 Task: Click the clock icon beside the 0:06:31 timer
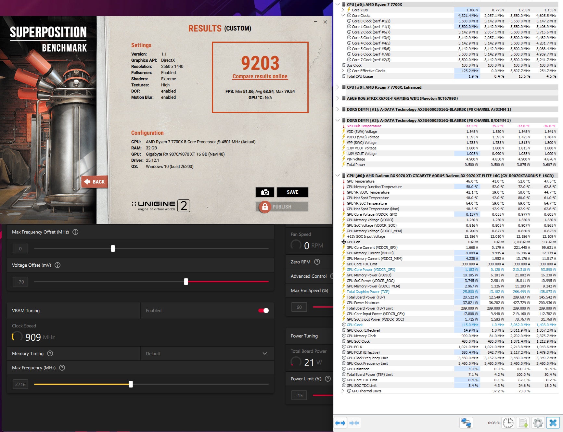[508, 423]
